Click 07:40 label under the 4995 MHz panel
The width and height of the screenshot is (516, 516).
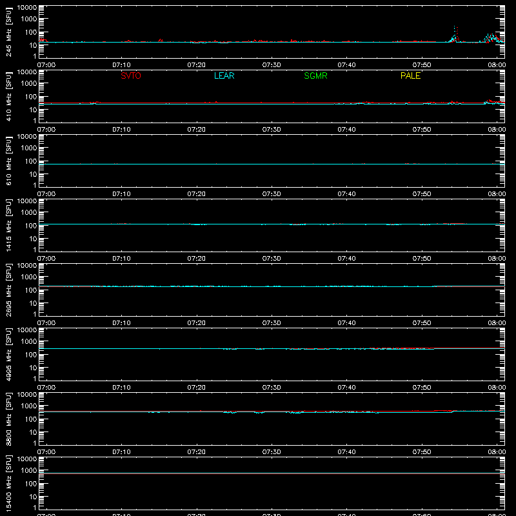coord(346,388)
